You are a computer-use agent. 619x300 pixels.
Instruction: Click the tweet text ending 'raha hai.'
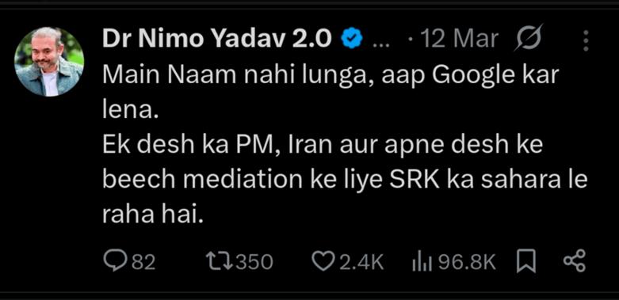[x=152, y=215]
